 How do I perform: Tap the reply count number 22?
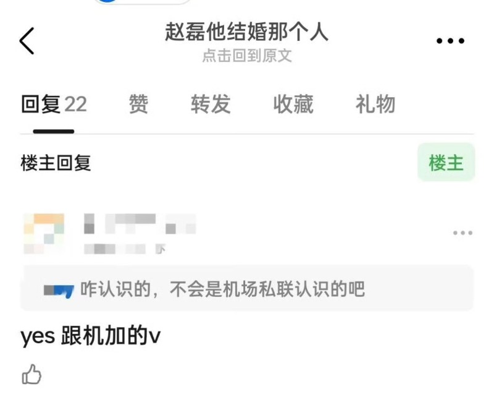pyautogui.click(x=75, y=105)
